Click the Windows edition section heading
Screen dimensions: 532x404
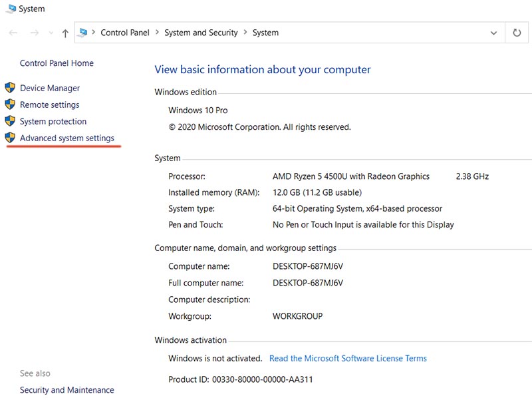pyautogui.click(x=186, y=92)
